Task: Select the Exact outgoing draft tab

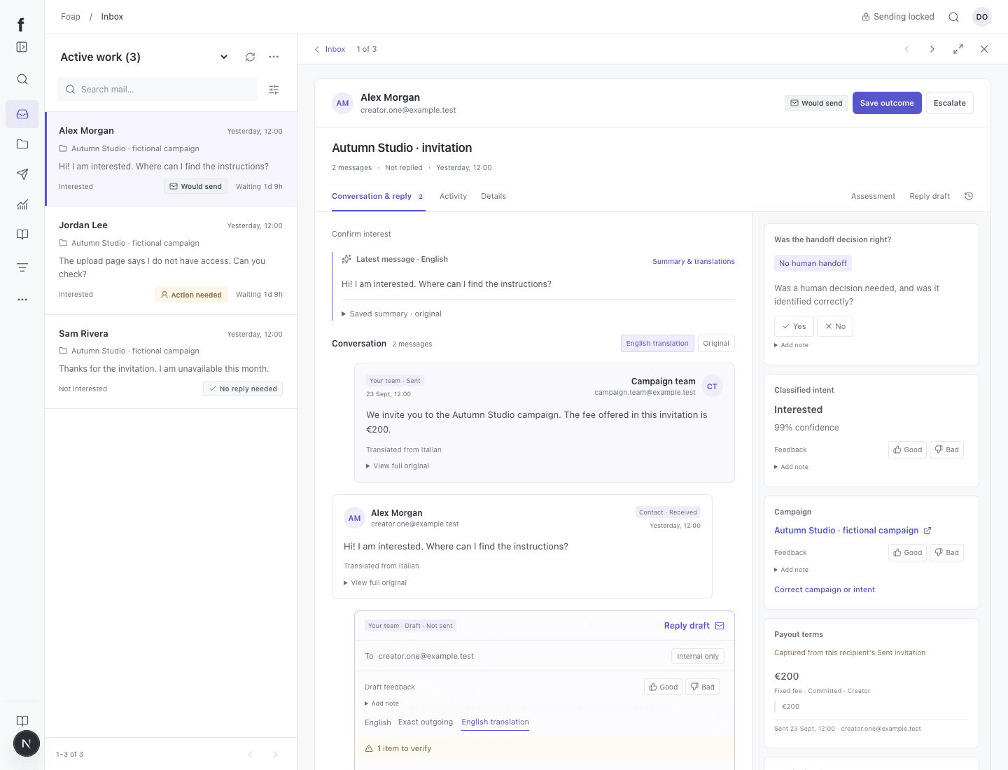Action: coord(426,722)
